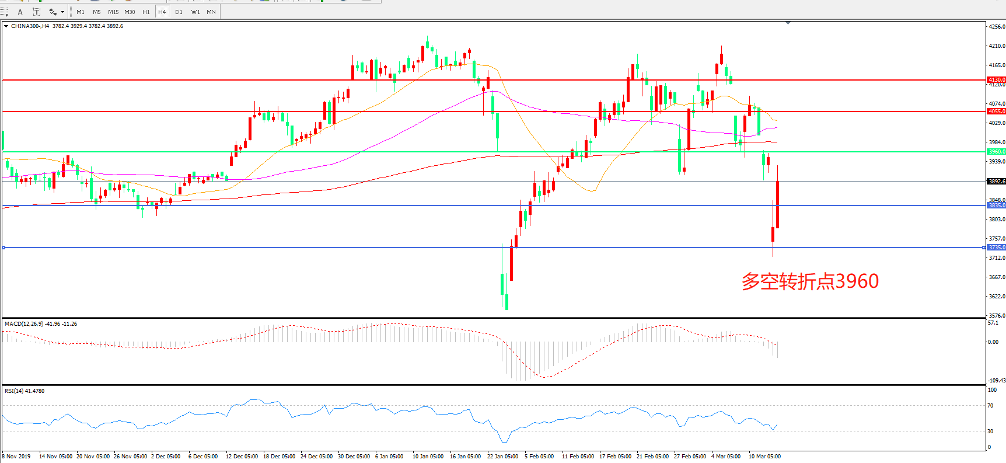This screenshot has width=1006, height=463.
Task: Click the arrows/shapes objects tool icon
Action: click(53, 12)
